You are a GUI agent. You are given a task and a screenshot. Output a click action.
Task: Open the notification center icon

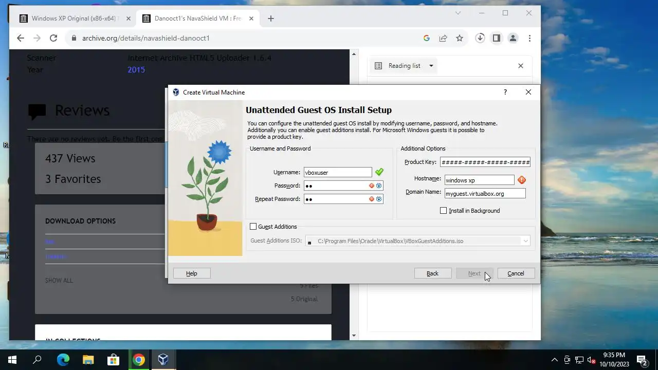[642, 360]
